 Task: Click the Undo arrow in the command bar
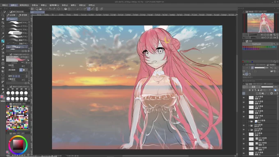50,9
